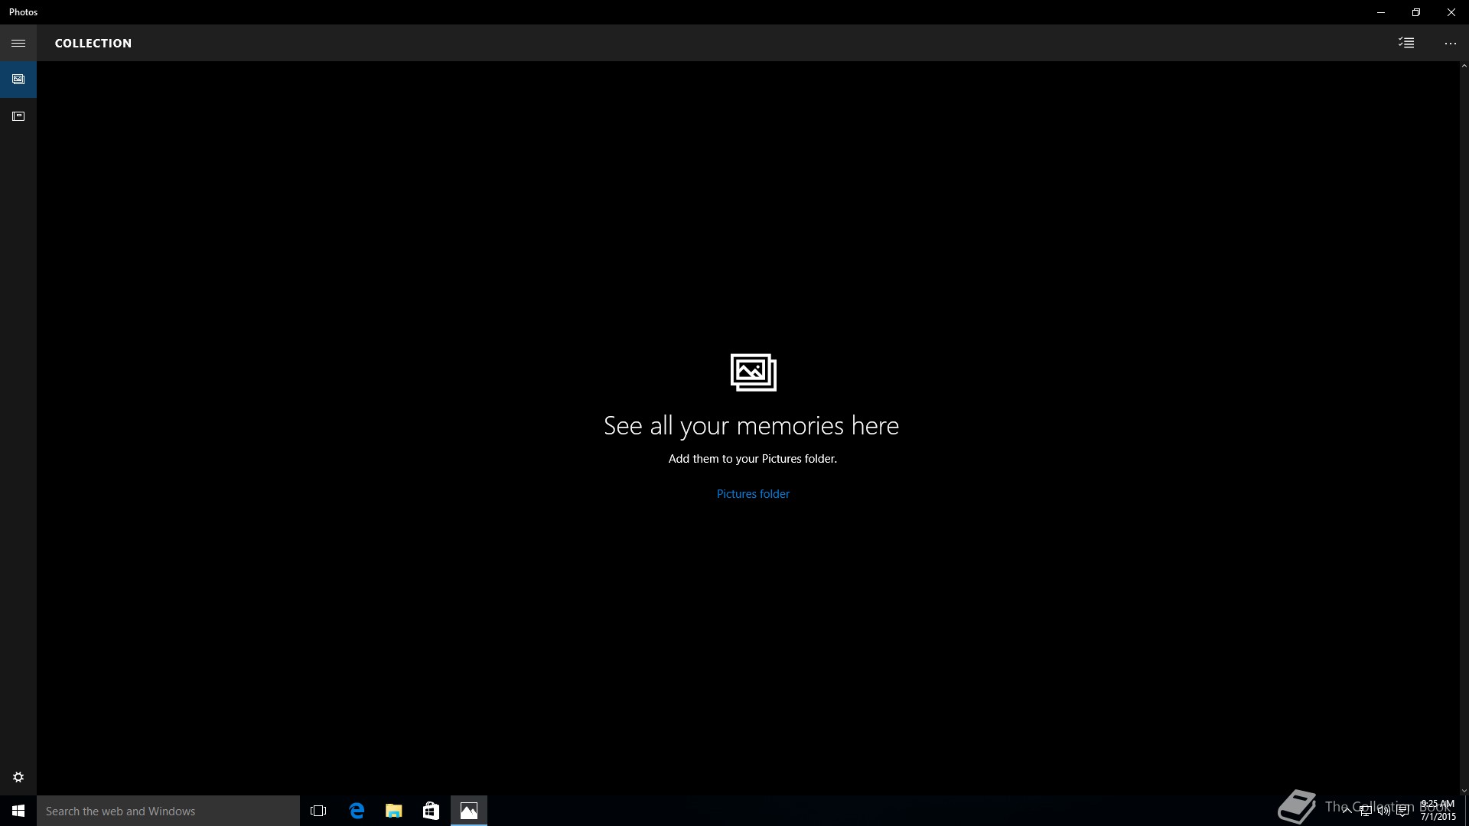Open File Explorer from the taskbar
This screenshot has height=826, width=1469.
click(394, 811)
